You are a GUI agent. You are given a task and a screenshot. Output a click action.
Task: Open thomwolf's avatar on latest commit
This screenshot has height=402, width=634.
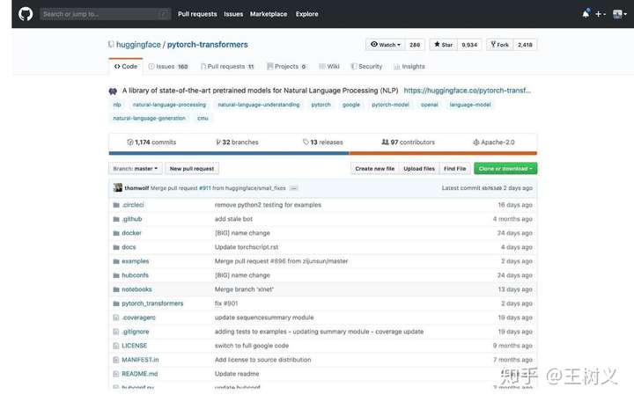[x=118, y=188]
